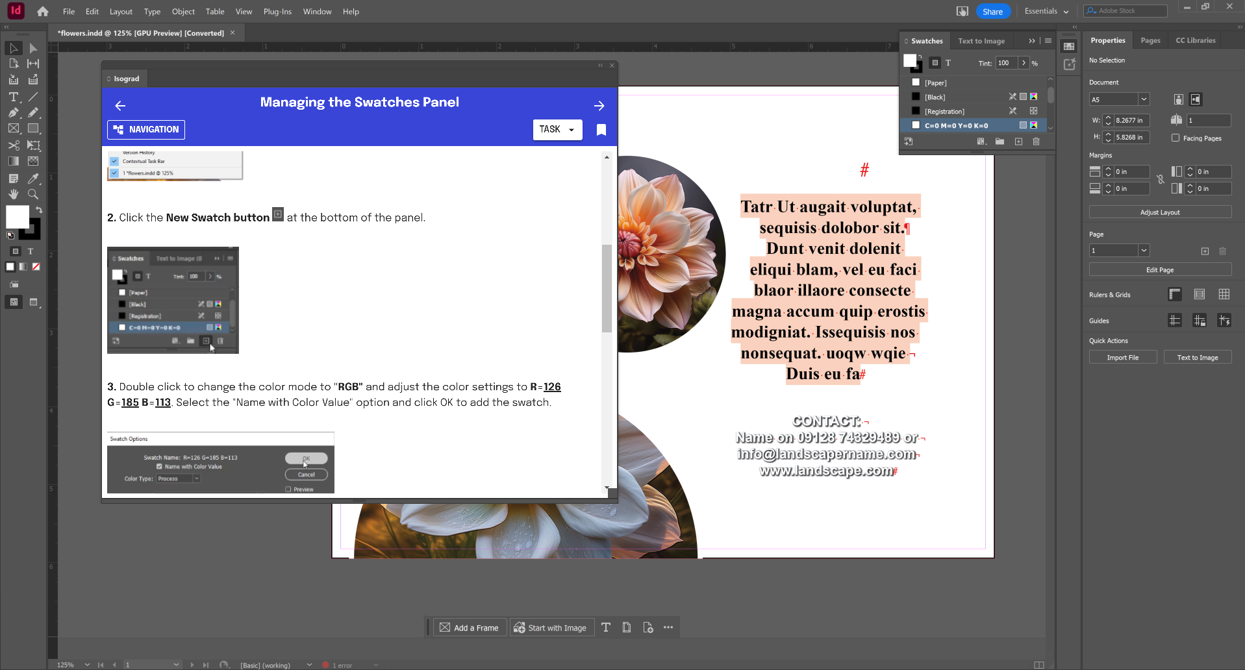Open Tint slider arrow in Swatches panel
This screenshot has height=670, width=1245.
point(1024,63)
